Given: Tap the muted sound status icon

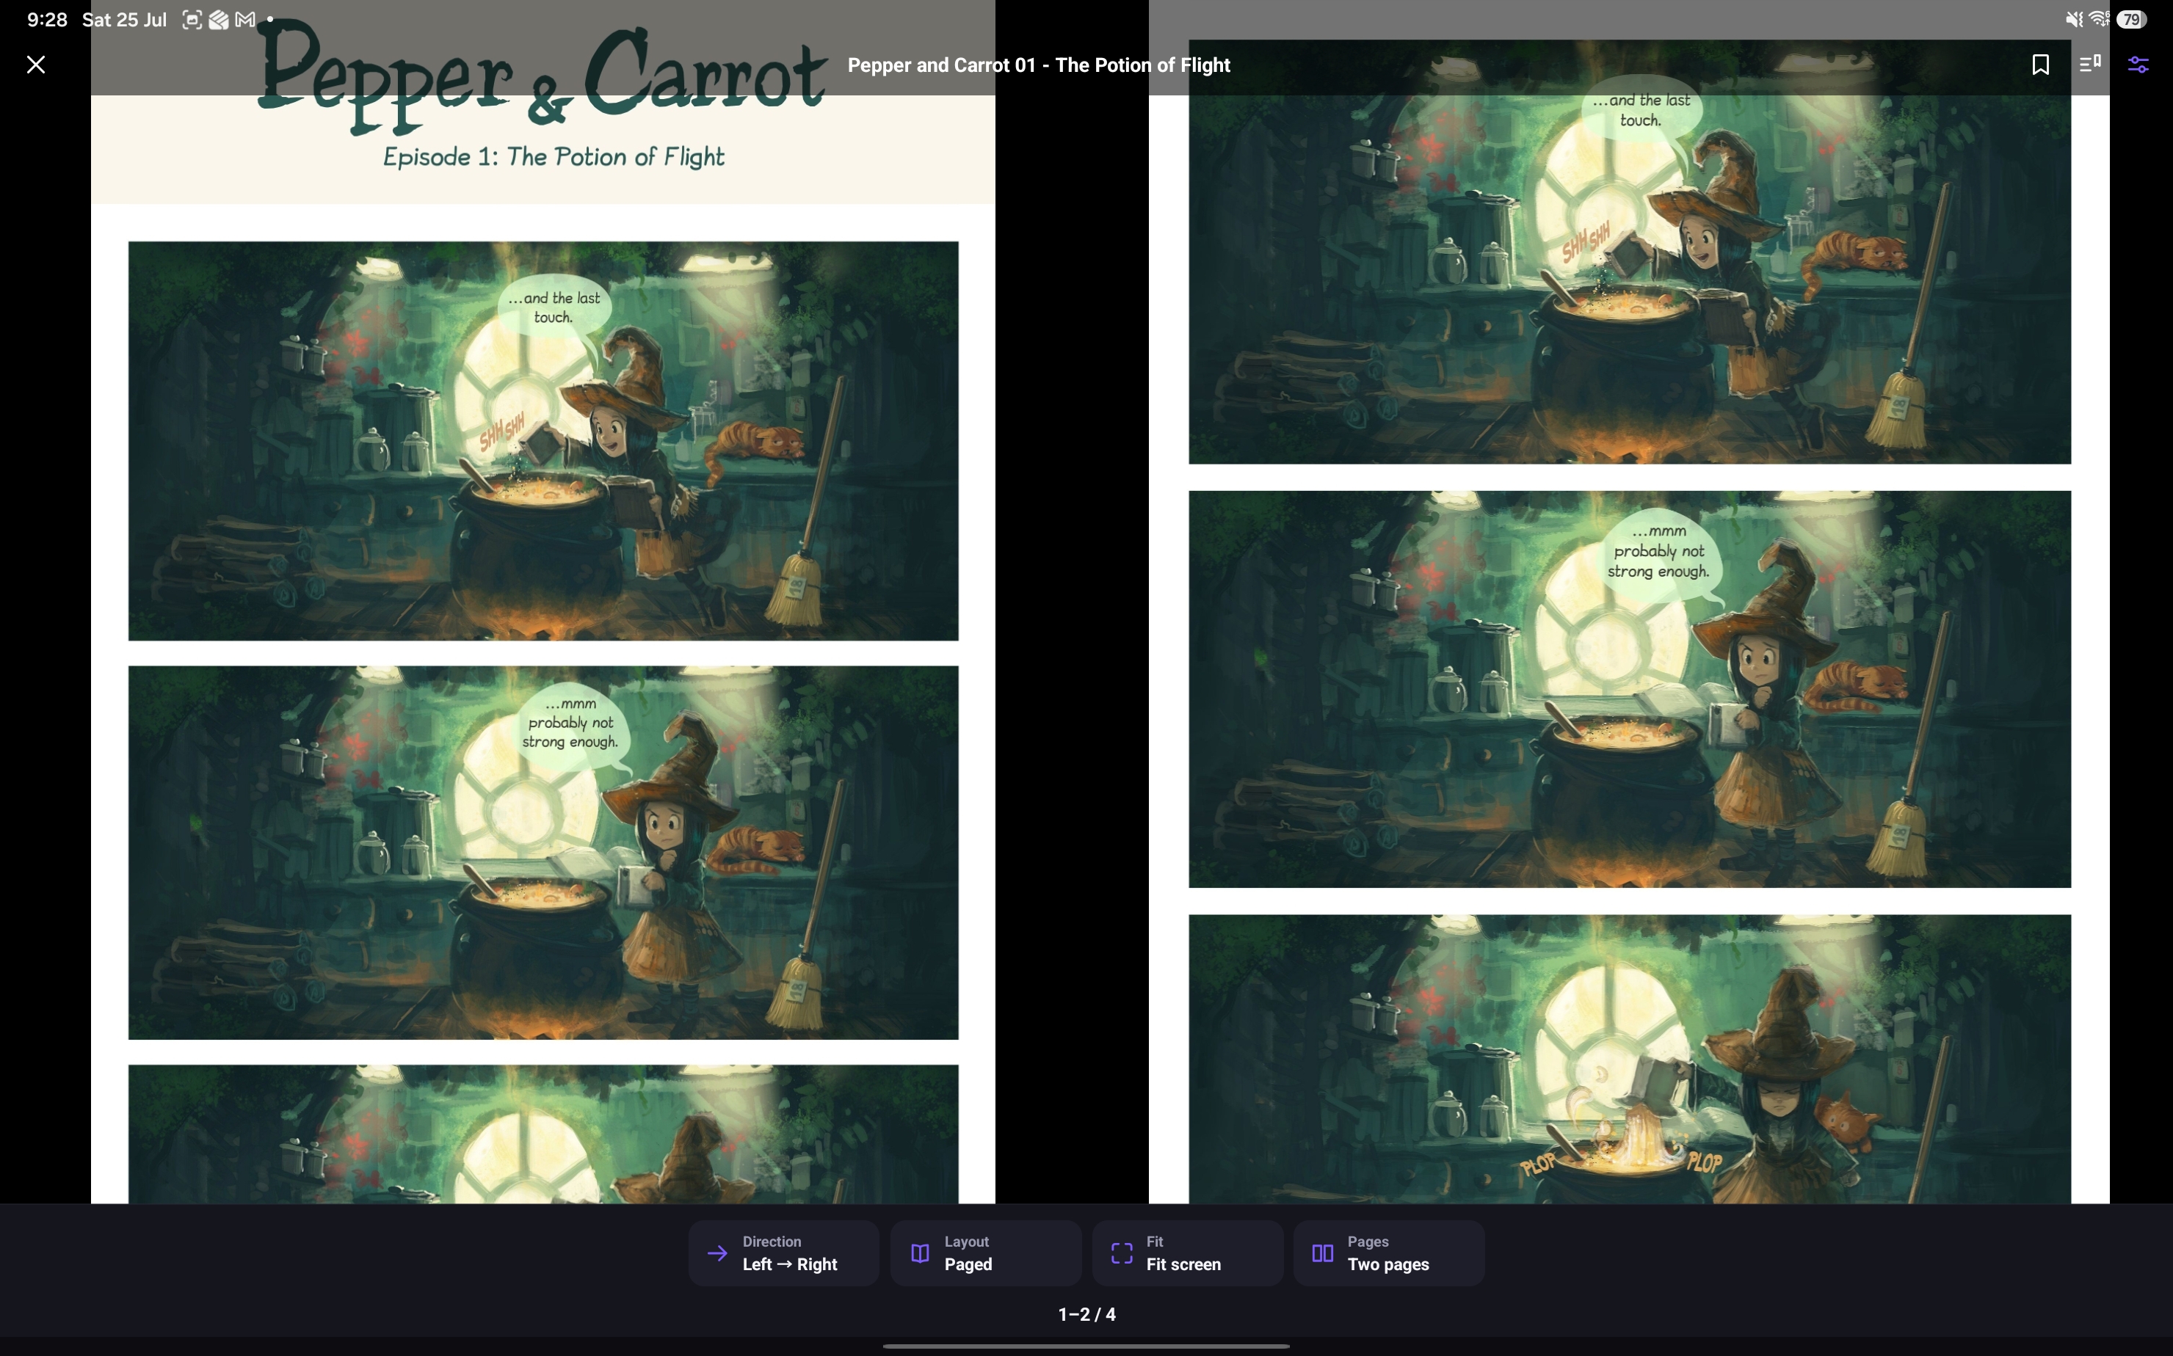Looking at the screenshot, I should (2073, 19).
